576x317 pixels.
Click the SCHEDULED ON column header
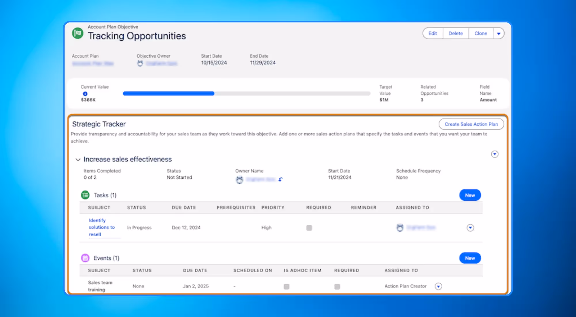point(253,270)
